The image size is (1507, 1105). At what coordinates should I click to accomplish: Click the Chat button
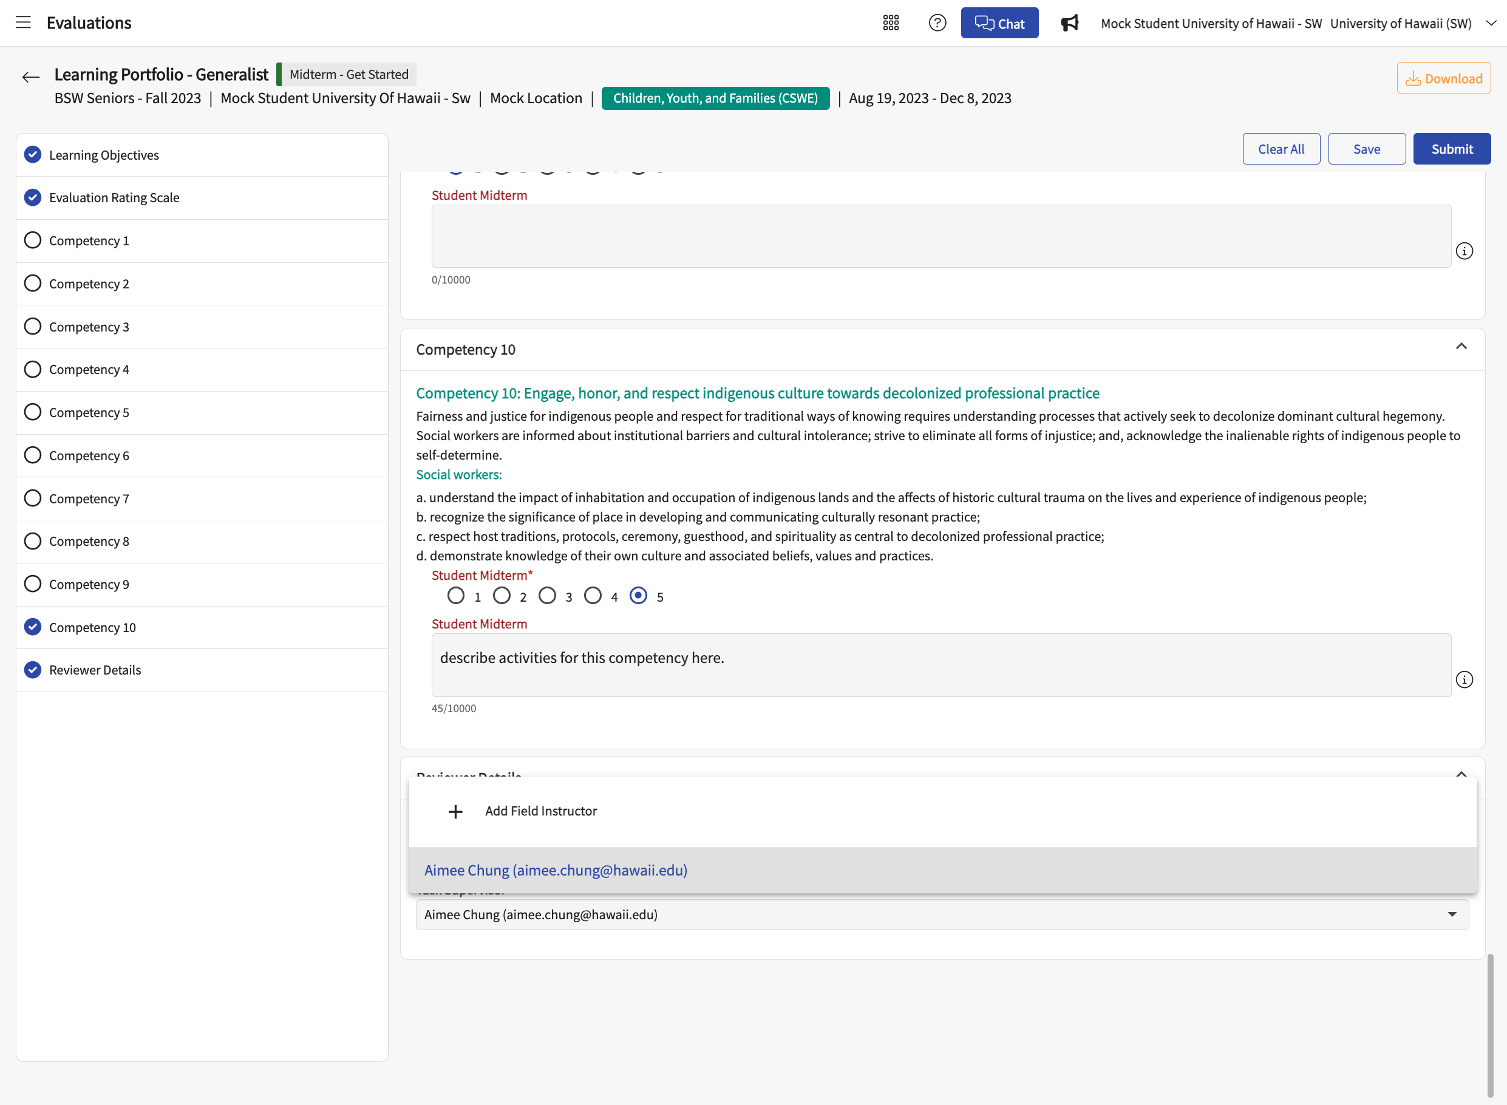[999, 22]
